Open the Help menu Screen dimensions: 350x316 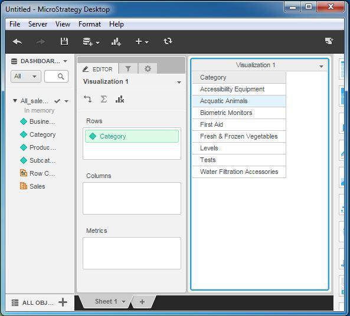pos(116,24)
